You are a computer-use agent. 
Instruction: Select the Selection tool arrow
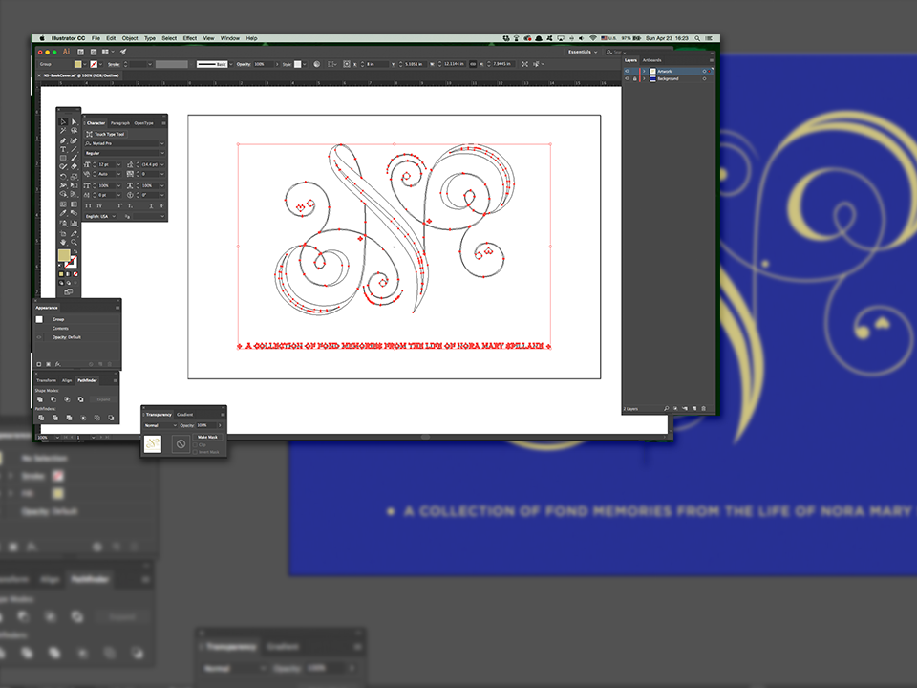[63, 122]
